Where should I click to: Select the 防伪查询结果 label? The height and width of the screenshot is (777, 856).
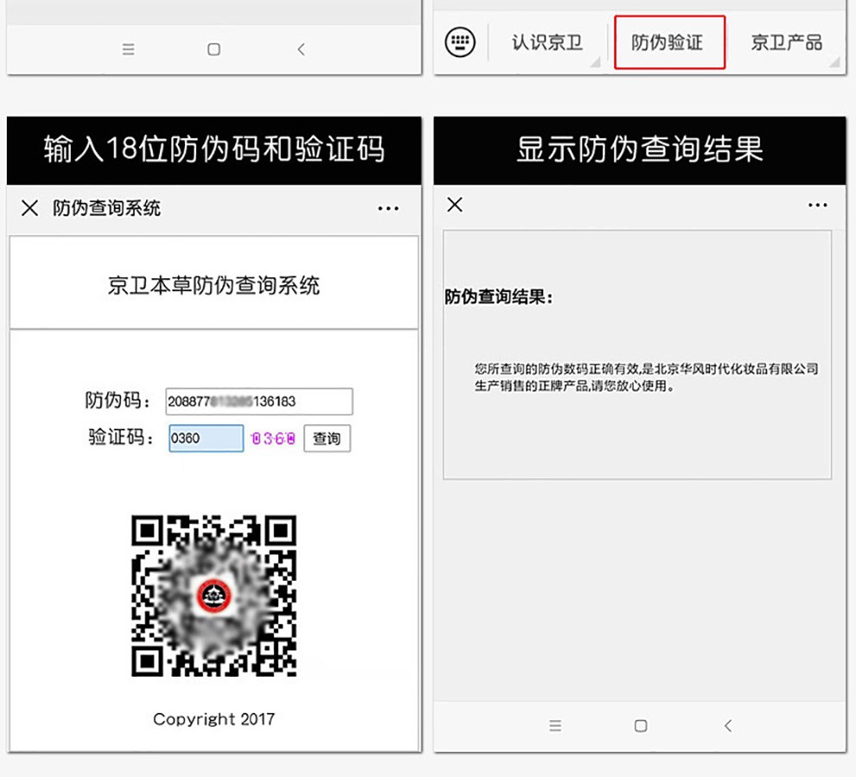coord(499,296)
